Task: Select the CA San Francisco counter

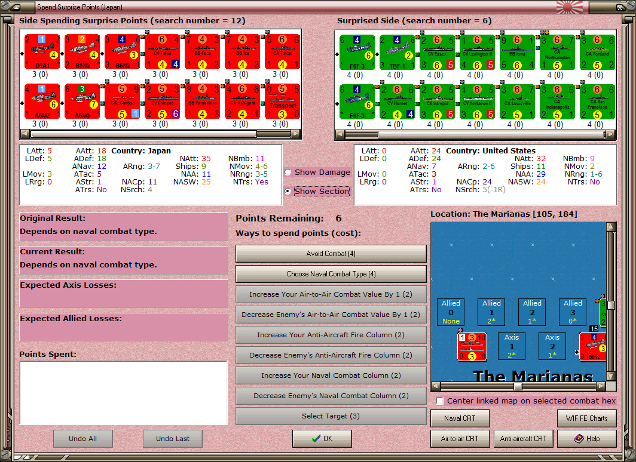Action: [x=598, y=101]
